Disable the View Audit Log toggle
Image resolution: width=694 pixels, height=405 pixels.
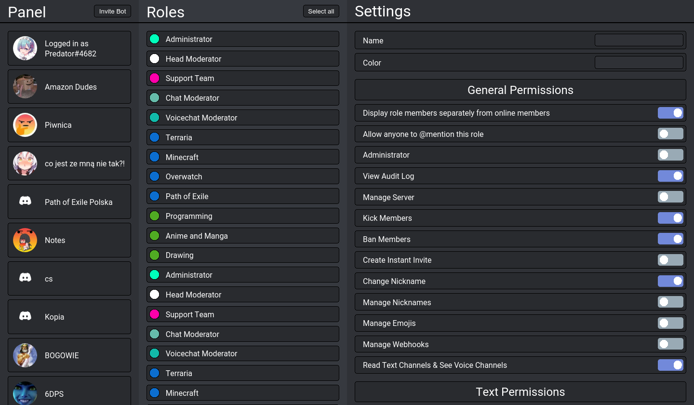[x=670, y=176]
